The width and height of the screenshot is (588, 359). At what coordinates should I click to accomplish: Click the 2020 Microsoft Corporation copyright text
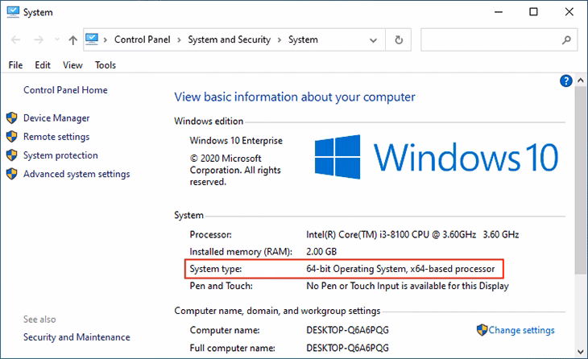(235, 170)
